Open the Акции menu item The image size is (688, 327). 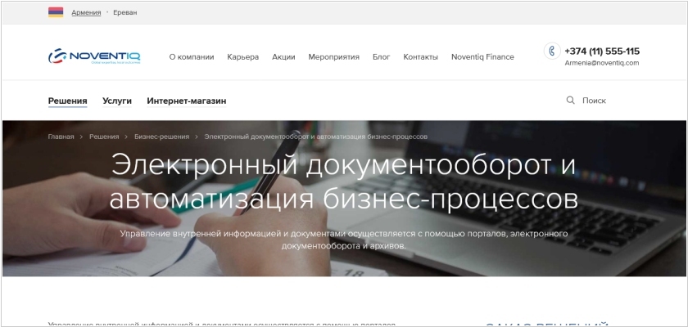coord(283,57)
